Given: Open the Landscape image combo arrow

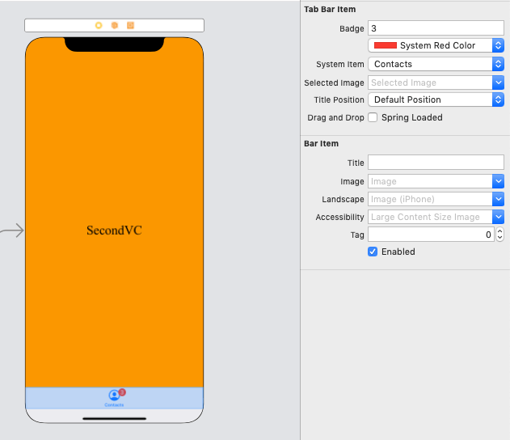Looking at the screenshot, I should 498,199.
